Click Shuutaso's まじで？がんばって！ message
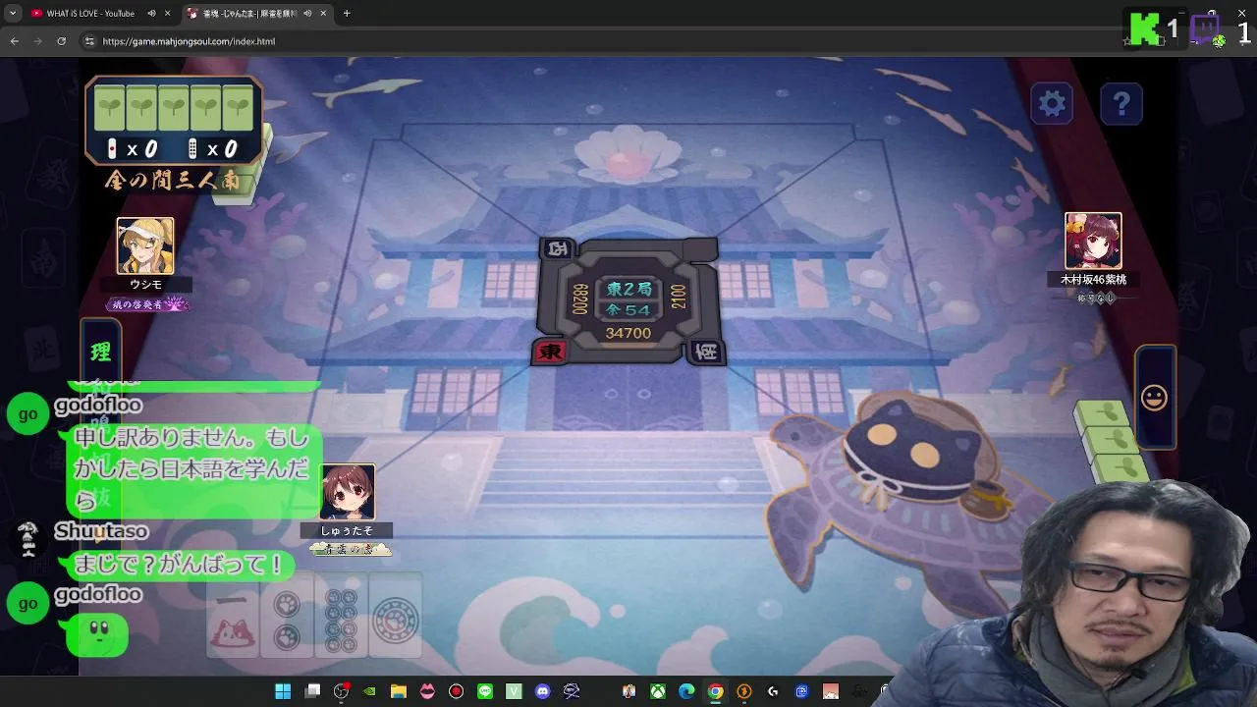The height and width of the screenshot is (707, 1257). 179,565
